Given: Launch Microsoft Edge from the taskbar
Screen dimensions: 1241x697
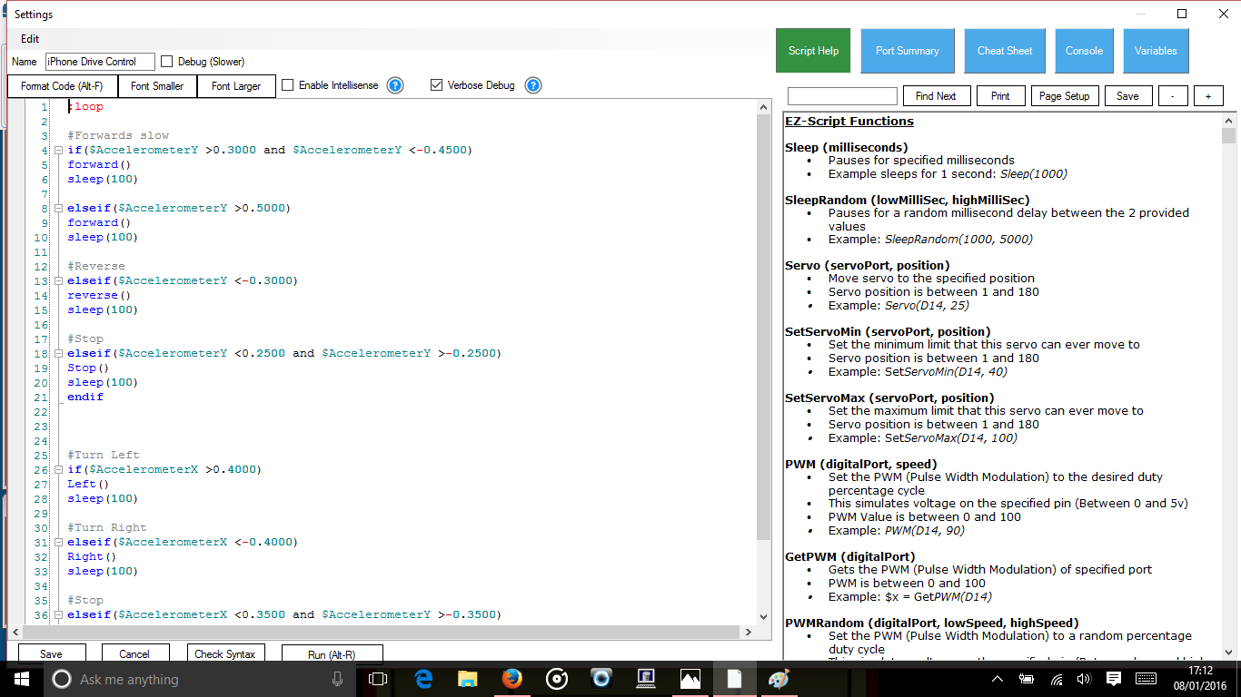Looking at the screenshot, I should click(x=423, y=679).
